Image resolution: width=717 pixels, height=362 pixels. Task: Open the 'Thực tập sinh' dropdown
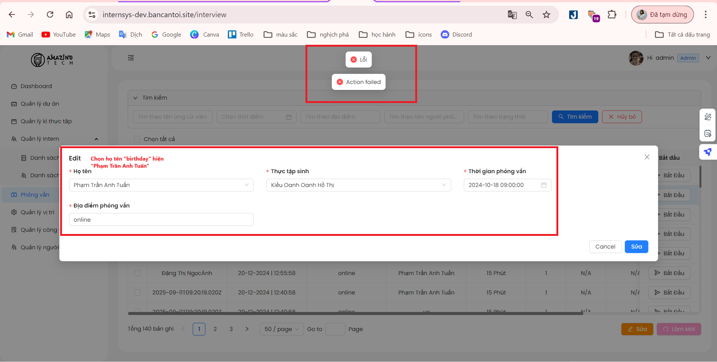[x=358, y=185]
